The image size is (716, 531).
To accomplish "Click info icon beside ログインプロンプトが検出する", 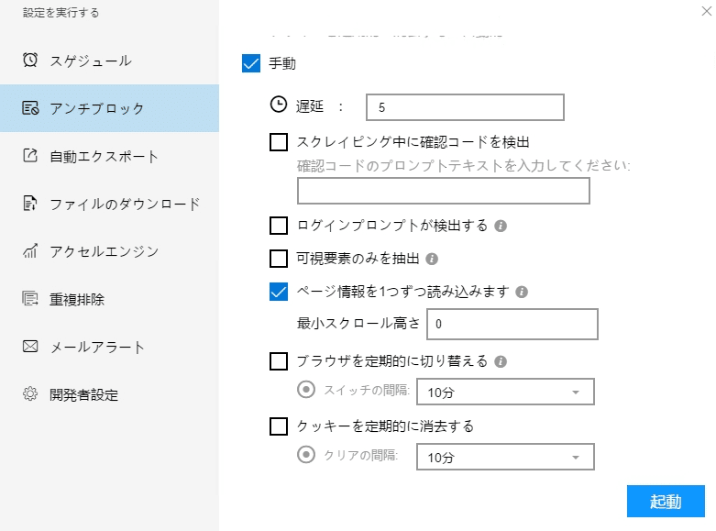I will click(501, 225).
